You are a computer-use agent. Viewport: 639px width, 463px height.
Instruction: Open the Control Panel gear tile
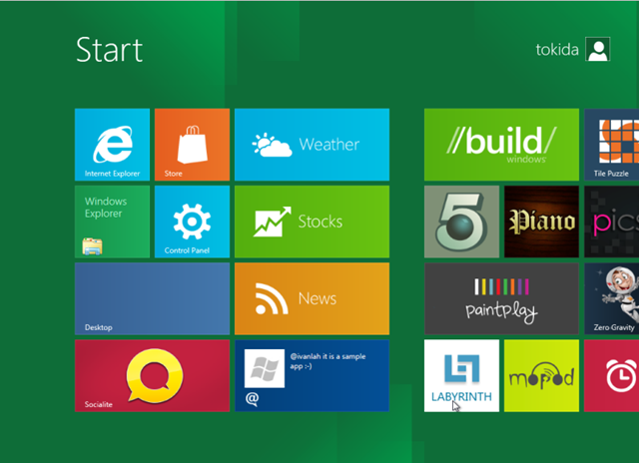(192, 222)
